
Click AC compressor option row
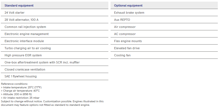click(164, 34)
